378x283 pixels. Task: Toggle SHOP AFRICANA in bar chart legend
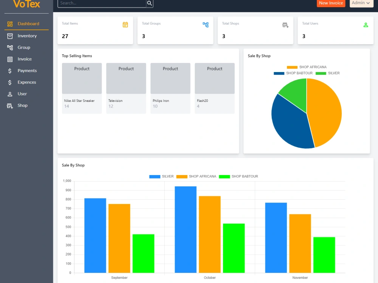tap(196, 176)
